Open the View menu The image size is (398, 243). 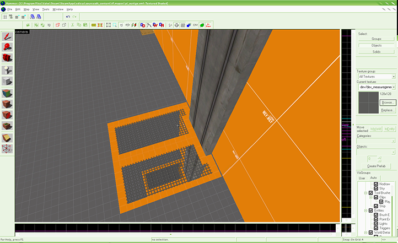36,9
